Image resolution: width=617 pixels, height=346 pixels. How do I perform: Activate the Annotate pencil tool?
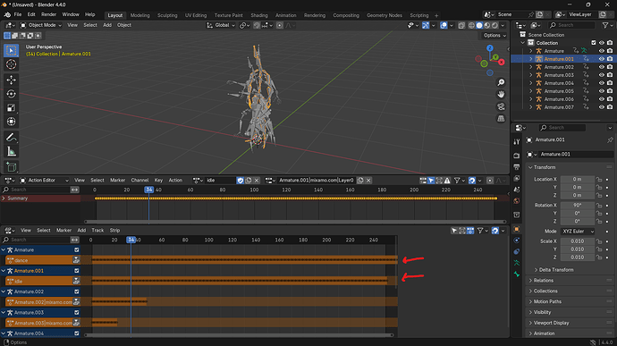point(11,138)
